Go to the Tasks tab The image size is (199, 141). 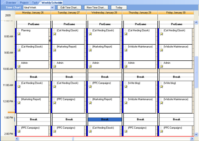35,3
